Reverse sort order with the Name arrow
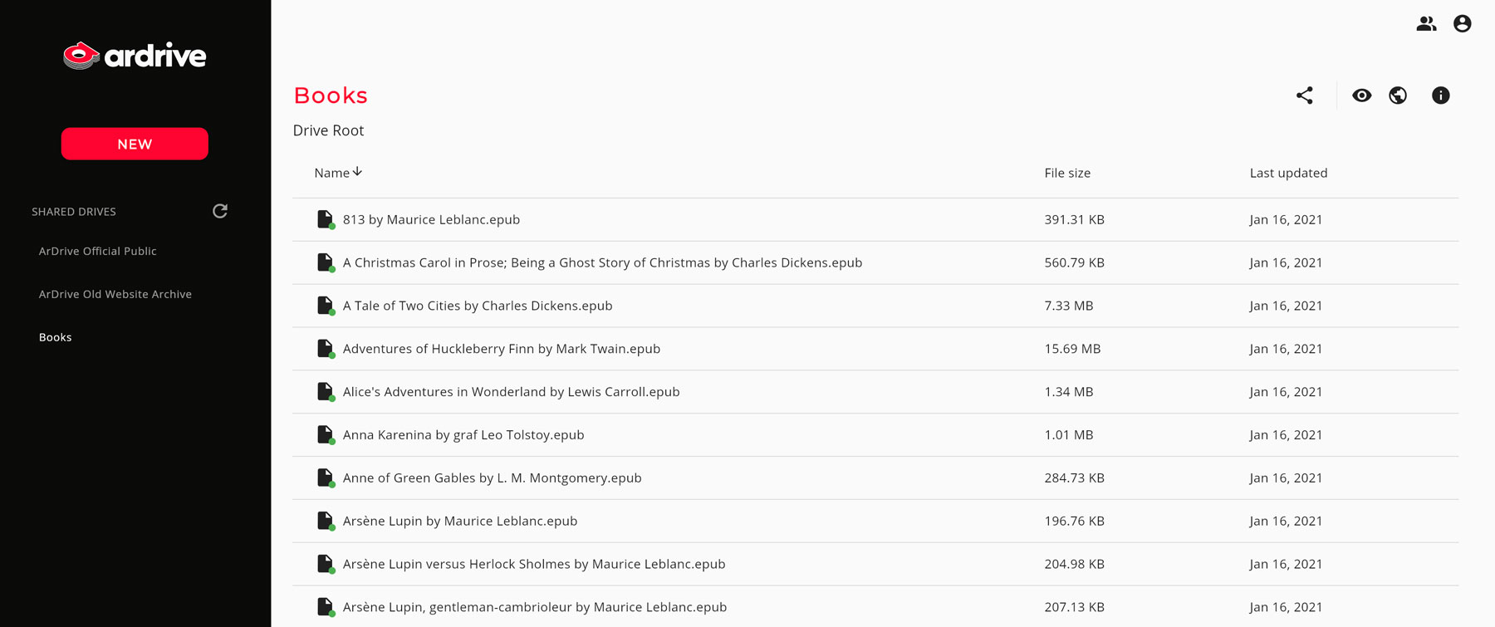Viewport: 1495px width, 627px height. [x=358, y=171]
